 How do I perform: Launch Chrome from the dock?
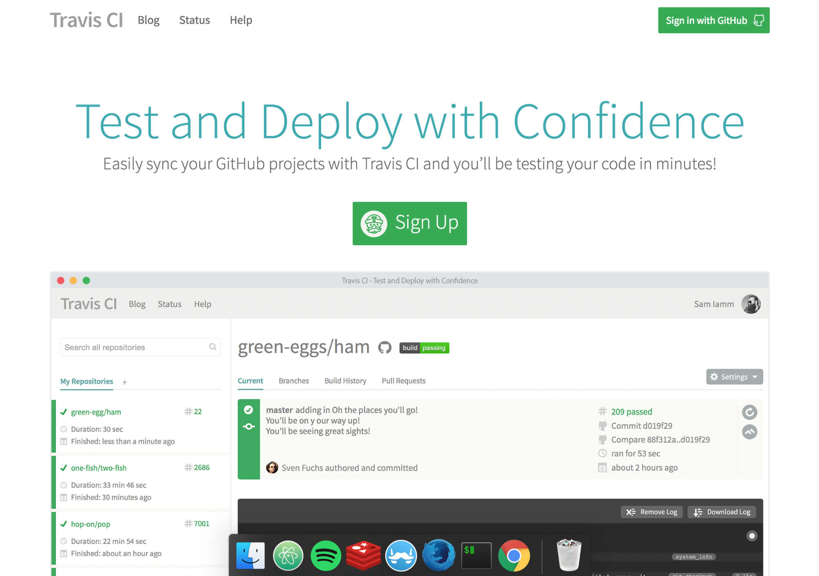(x=514, y=556)
